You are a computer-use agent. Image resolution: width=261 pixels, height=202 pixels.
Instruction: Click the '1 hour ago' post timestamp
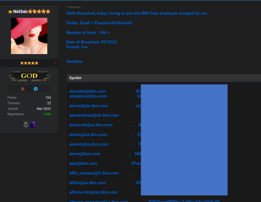tap(73, 7)
